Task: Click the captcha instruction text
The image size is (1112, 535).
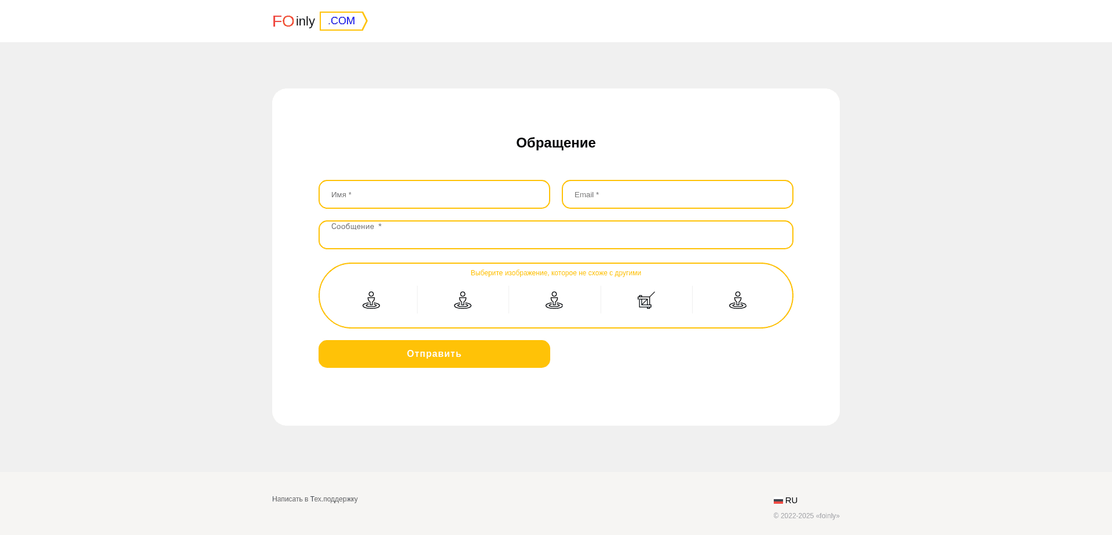Action: [x=555, y=272]
